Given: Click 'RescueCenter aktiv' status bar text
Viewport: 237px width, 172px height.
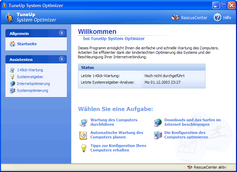Looking at the screenshot, I should point(210,167).
